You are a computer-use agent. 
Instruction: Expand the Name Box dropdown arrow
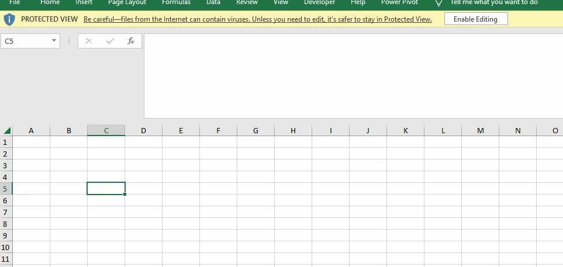pyautogui.click(x=54, y=40)
